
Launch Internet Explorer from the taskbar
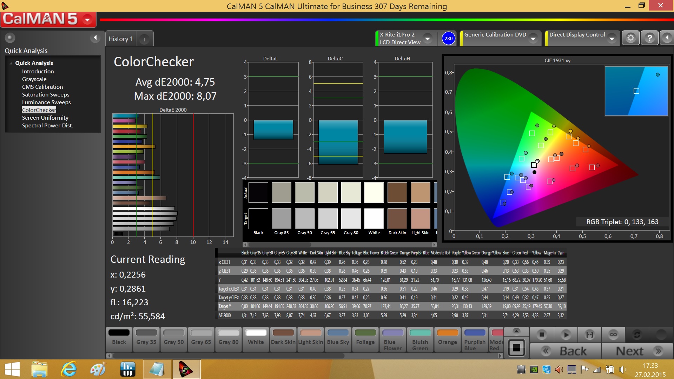click(69, 370)
